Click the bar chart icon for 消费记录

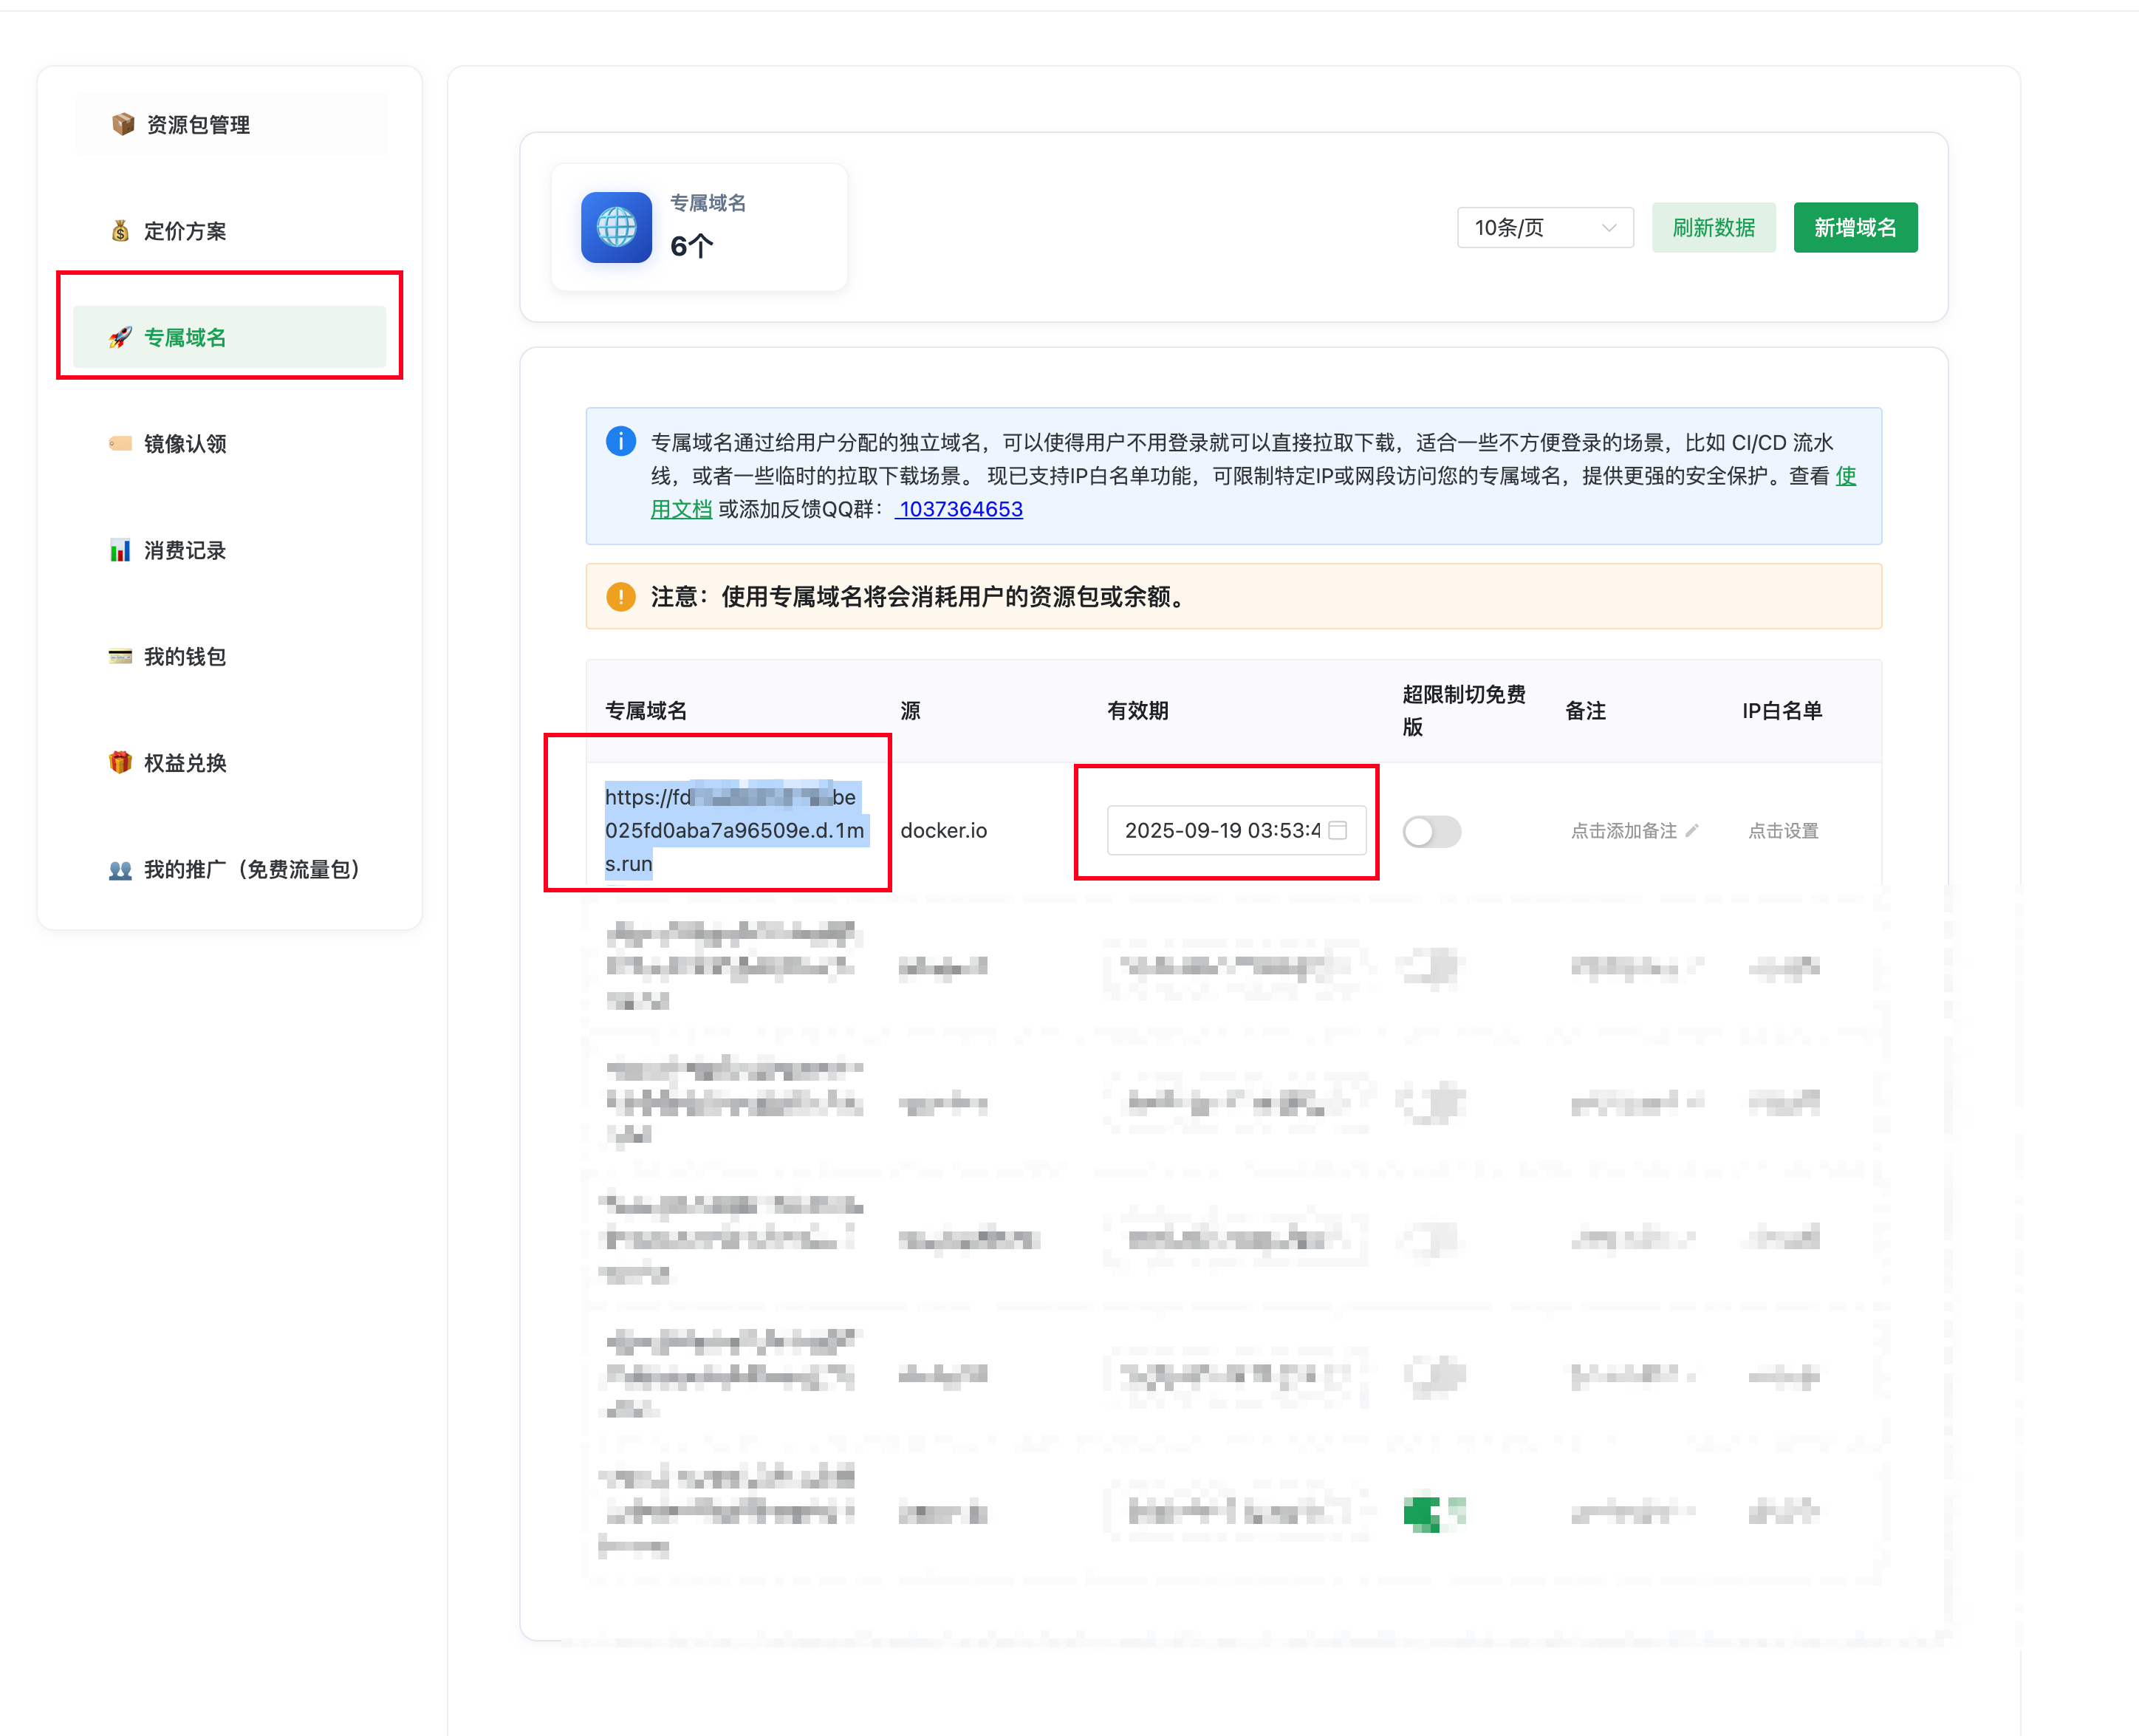coord(120,550)
